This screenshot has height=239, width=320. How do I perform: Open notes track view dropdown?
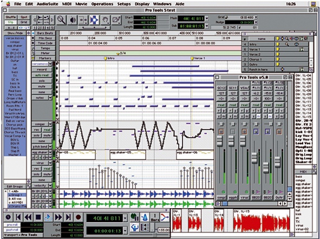pyautogui.click(x=50, y=98)
